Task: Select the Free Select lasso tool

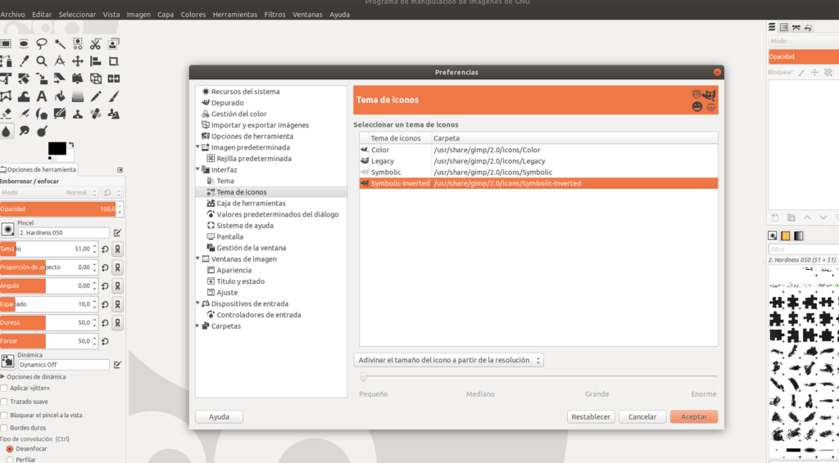Action: tap(42, 44)
